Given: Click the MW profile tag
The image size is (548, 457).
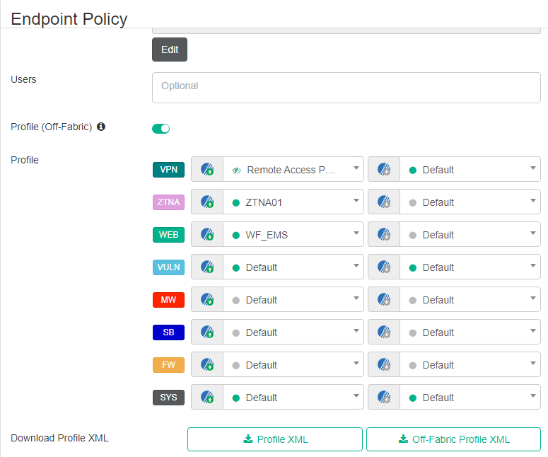Looking at the screenshot, I should point(168,300).
